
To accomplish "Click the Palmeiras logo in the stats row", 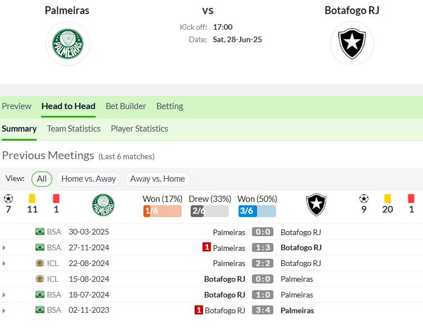I will pyautogui.click(x=103, y=205).
